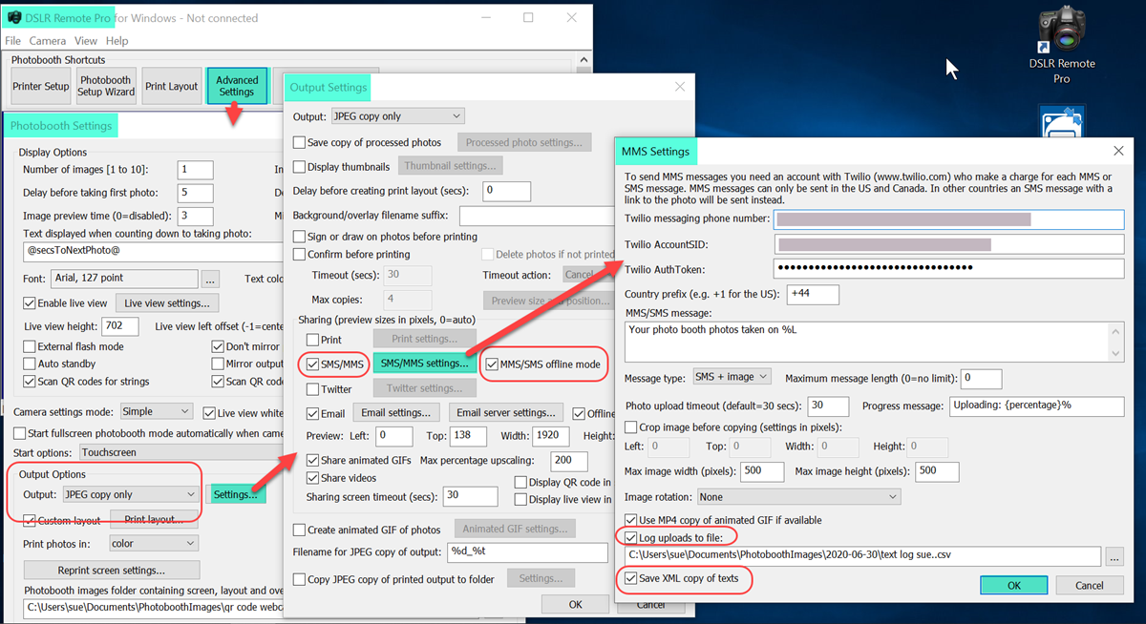
Task: Enable Create animated GIF of photos
Action: click(300, 530)
